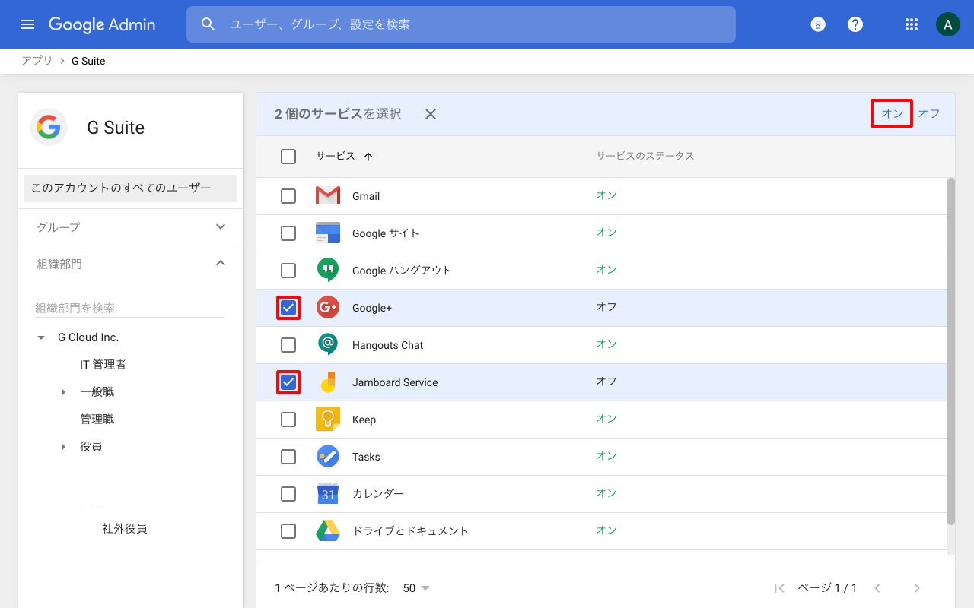The height and width of the screenshot is (608, 974).
Task: Click the Tasks icon
Action: click(328, 457)
